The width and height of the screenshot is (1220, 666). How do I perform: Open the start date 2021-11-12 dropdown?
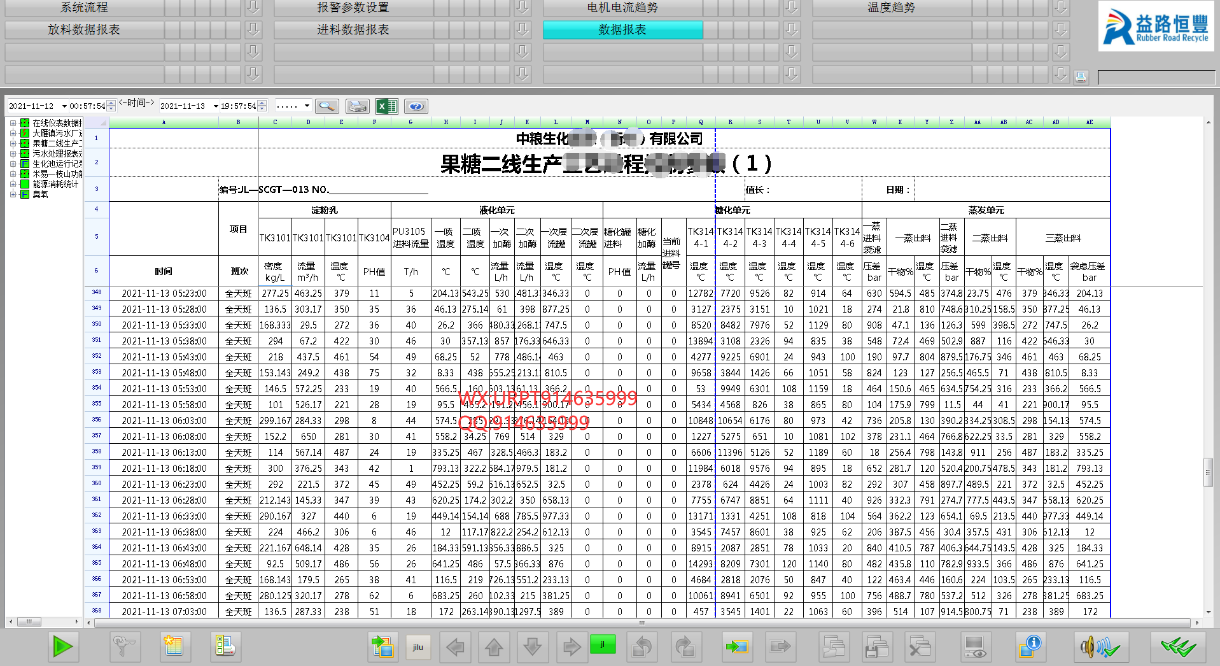(x=64, y=106)
